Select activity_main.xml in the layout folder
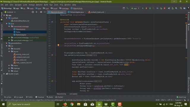The height and width of the screenshot is (107, 190). (23, 54)
